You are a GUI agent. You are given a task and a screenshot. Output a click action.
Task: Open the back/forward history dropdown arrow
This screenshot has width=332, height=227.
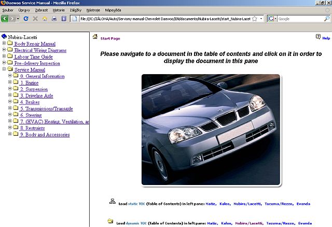point(18,19)
